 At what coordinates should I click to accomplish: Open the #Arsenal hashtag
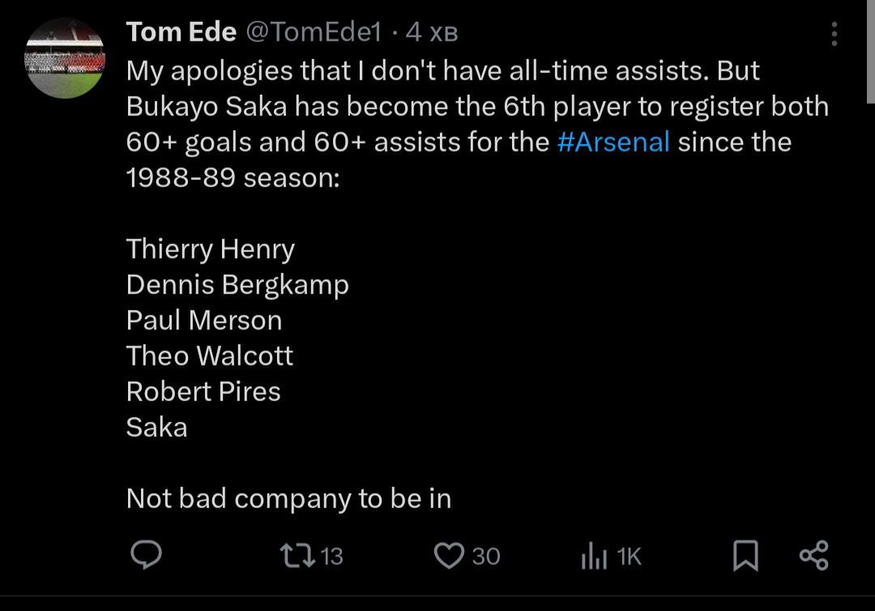tap(614, 142)
